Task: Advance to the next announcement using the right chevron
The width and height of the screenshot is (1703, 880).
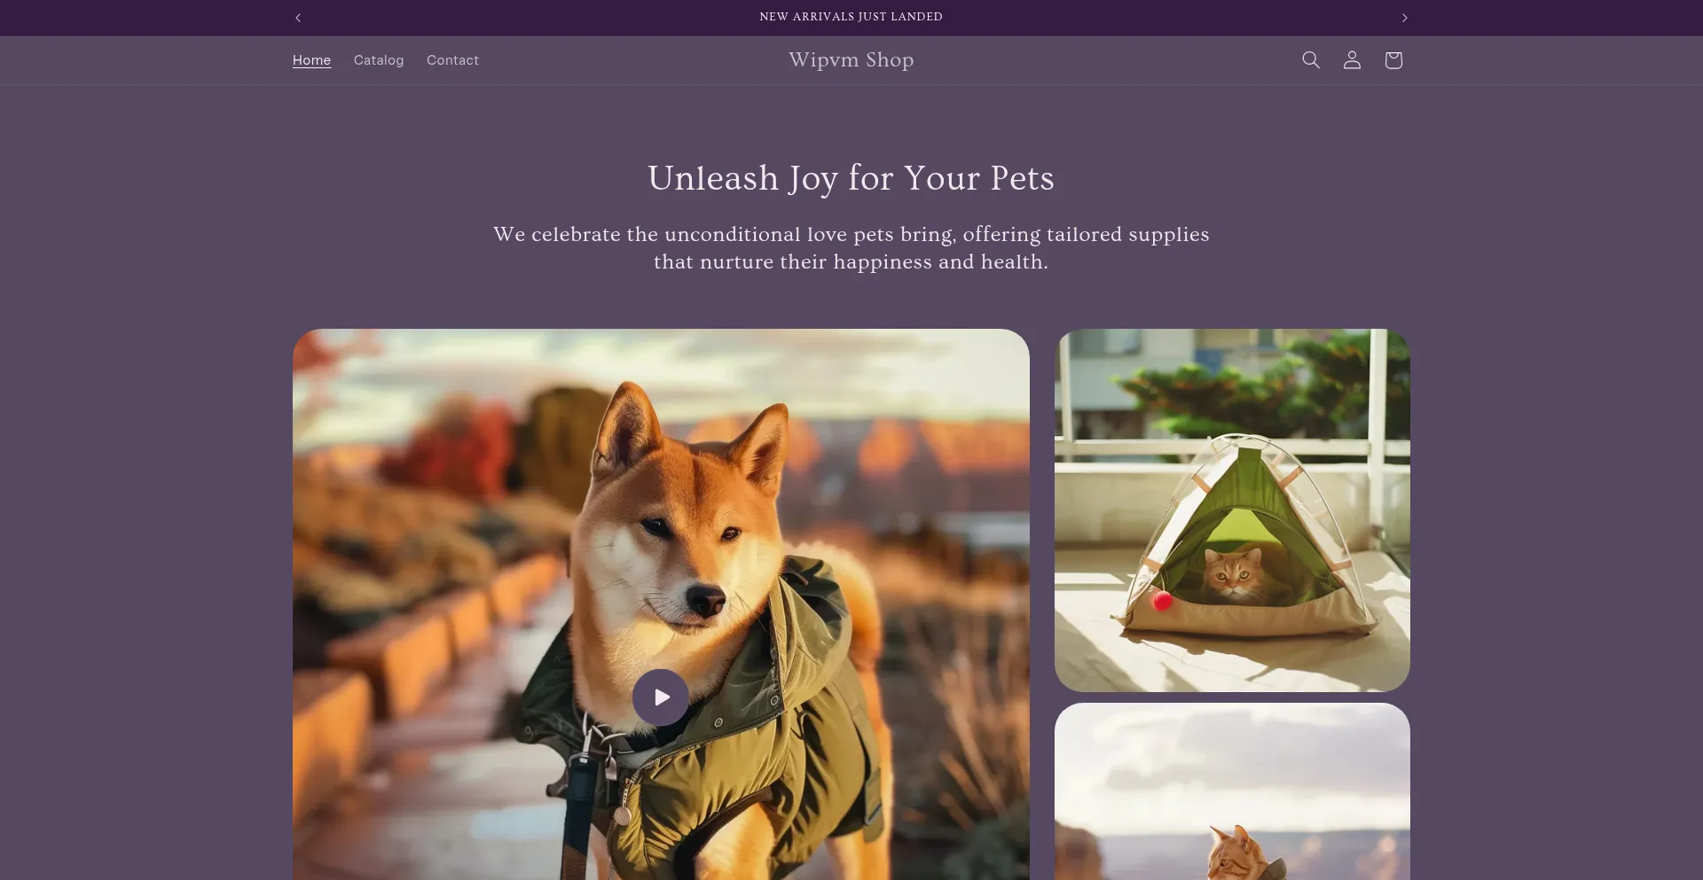Action: (x=1404, y=18)
